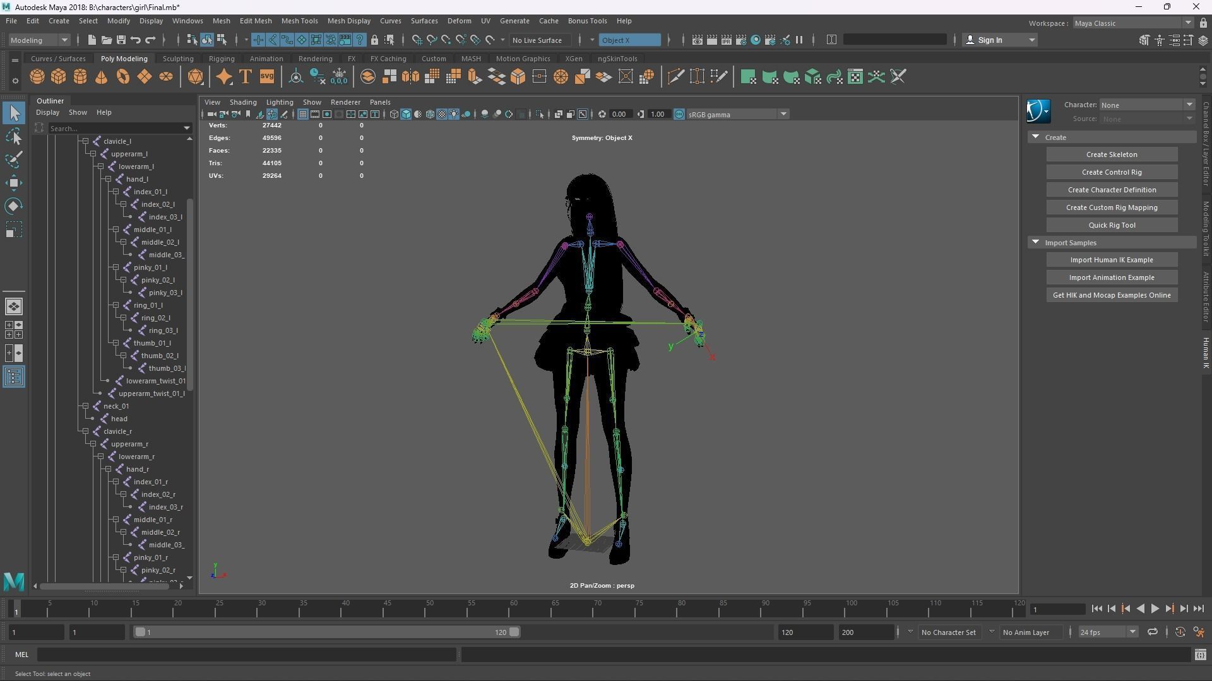Image resolution: width=1212 pixels, height=681 pixels.
Task: Click the SVG import shelf icon
Action: [x=267, y=77]
